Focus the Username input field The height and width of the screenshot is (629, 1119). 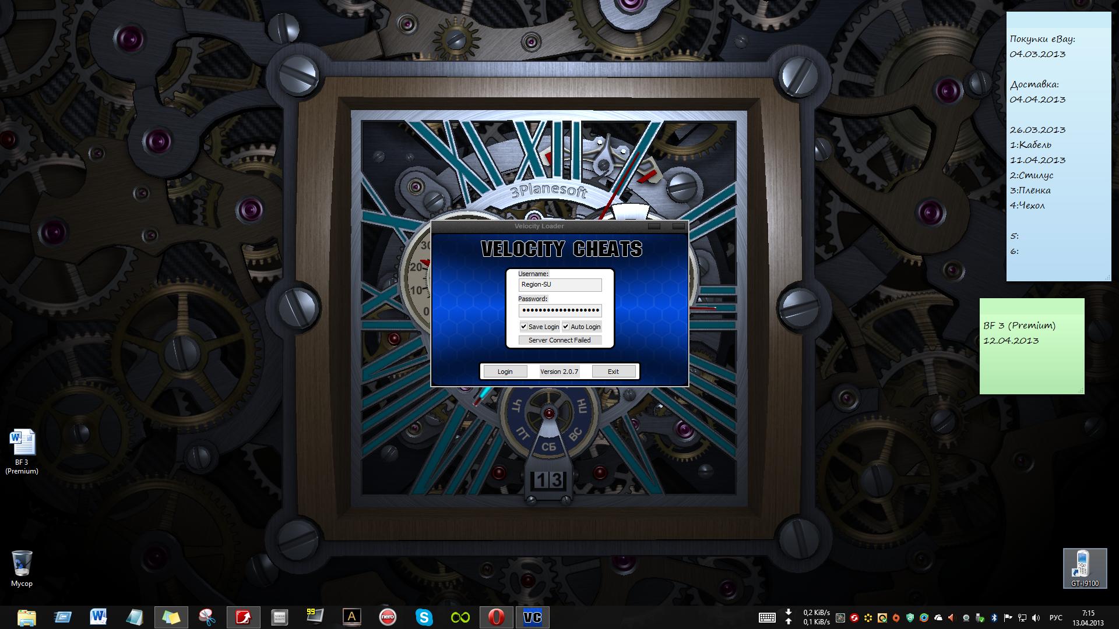point(560,285)
